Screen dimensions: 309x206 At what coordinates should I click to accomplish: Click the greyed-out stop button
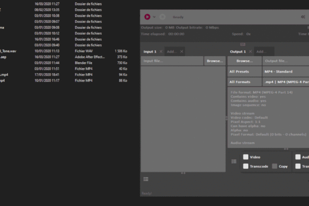pyautogui.click(x=163, y=17)
